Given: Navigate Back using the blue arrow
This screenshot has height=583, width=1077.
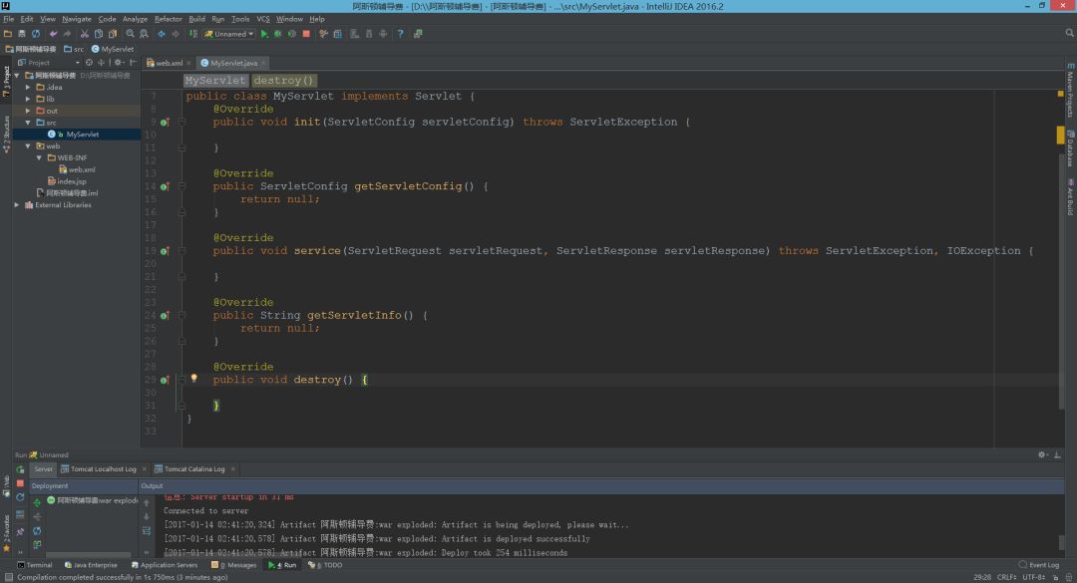Looking at the screenshot, I should [x=162, y=34].
